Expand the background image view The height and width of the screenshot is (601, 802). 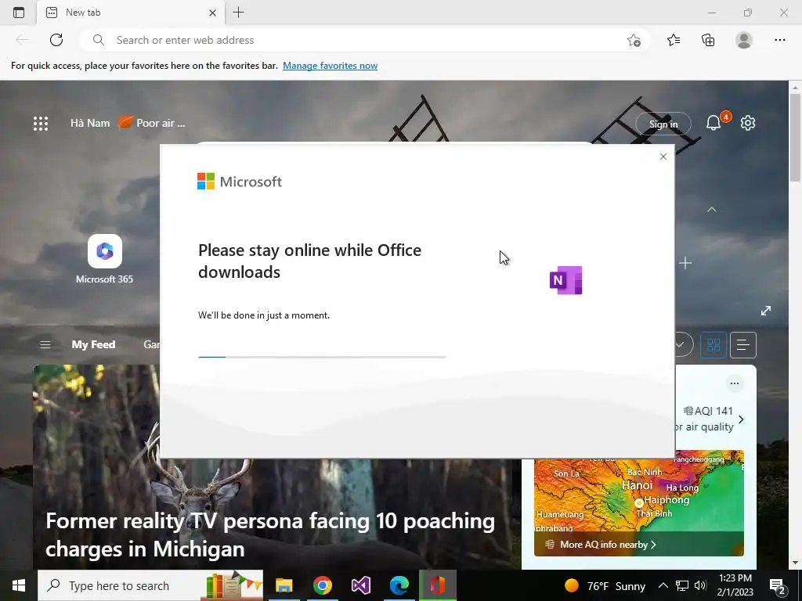766,311
